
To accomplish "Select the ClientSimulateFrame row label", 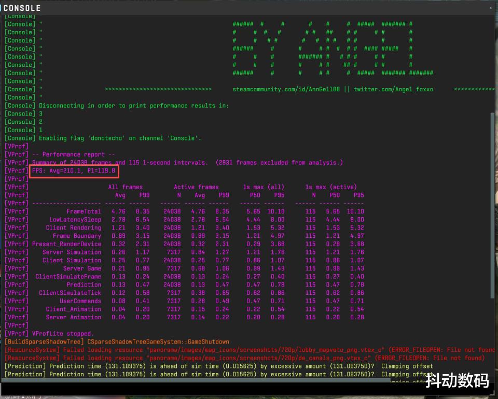I will 68,277.
